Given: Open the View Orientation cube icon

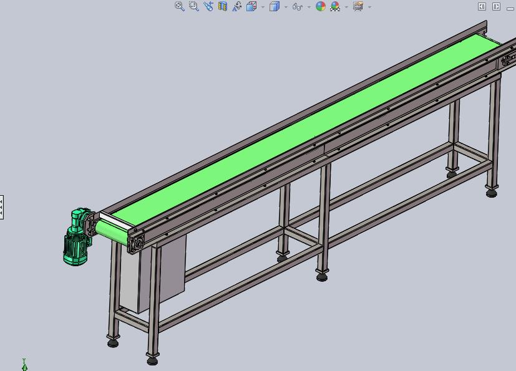Looking at the screenshot, I should (251, 6).
